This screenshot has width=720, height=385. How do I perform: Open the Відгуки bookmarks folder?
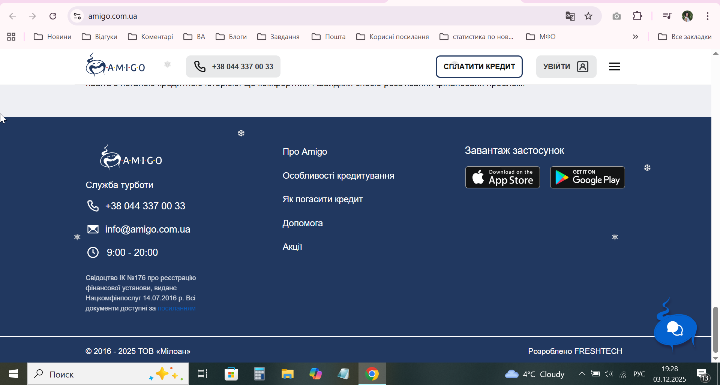coord(100,37)
